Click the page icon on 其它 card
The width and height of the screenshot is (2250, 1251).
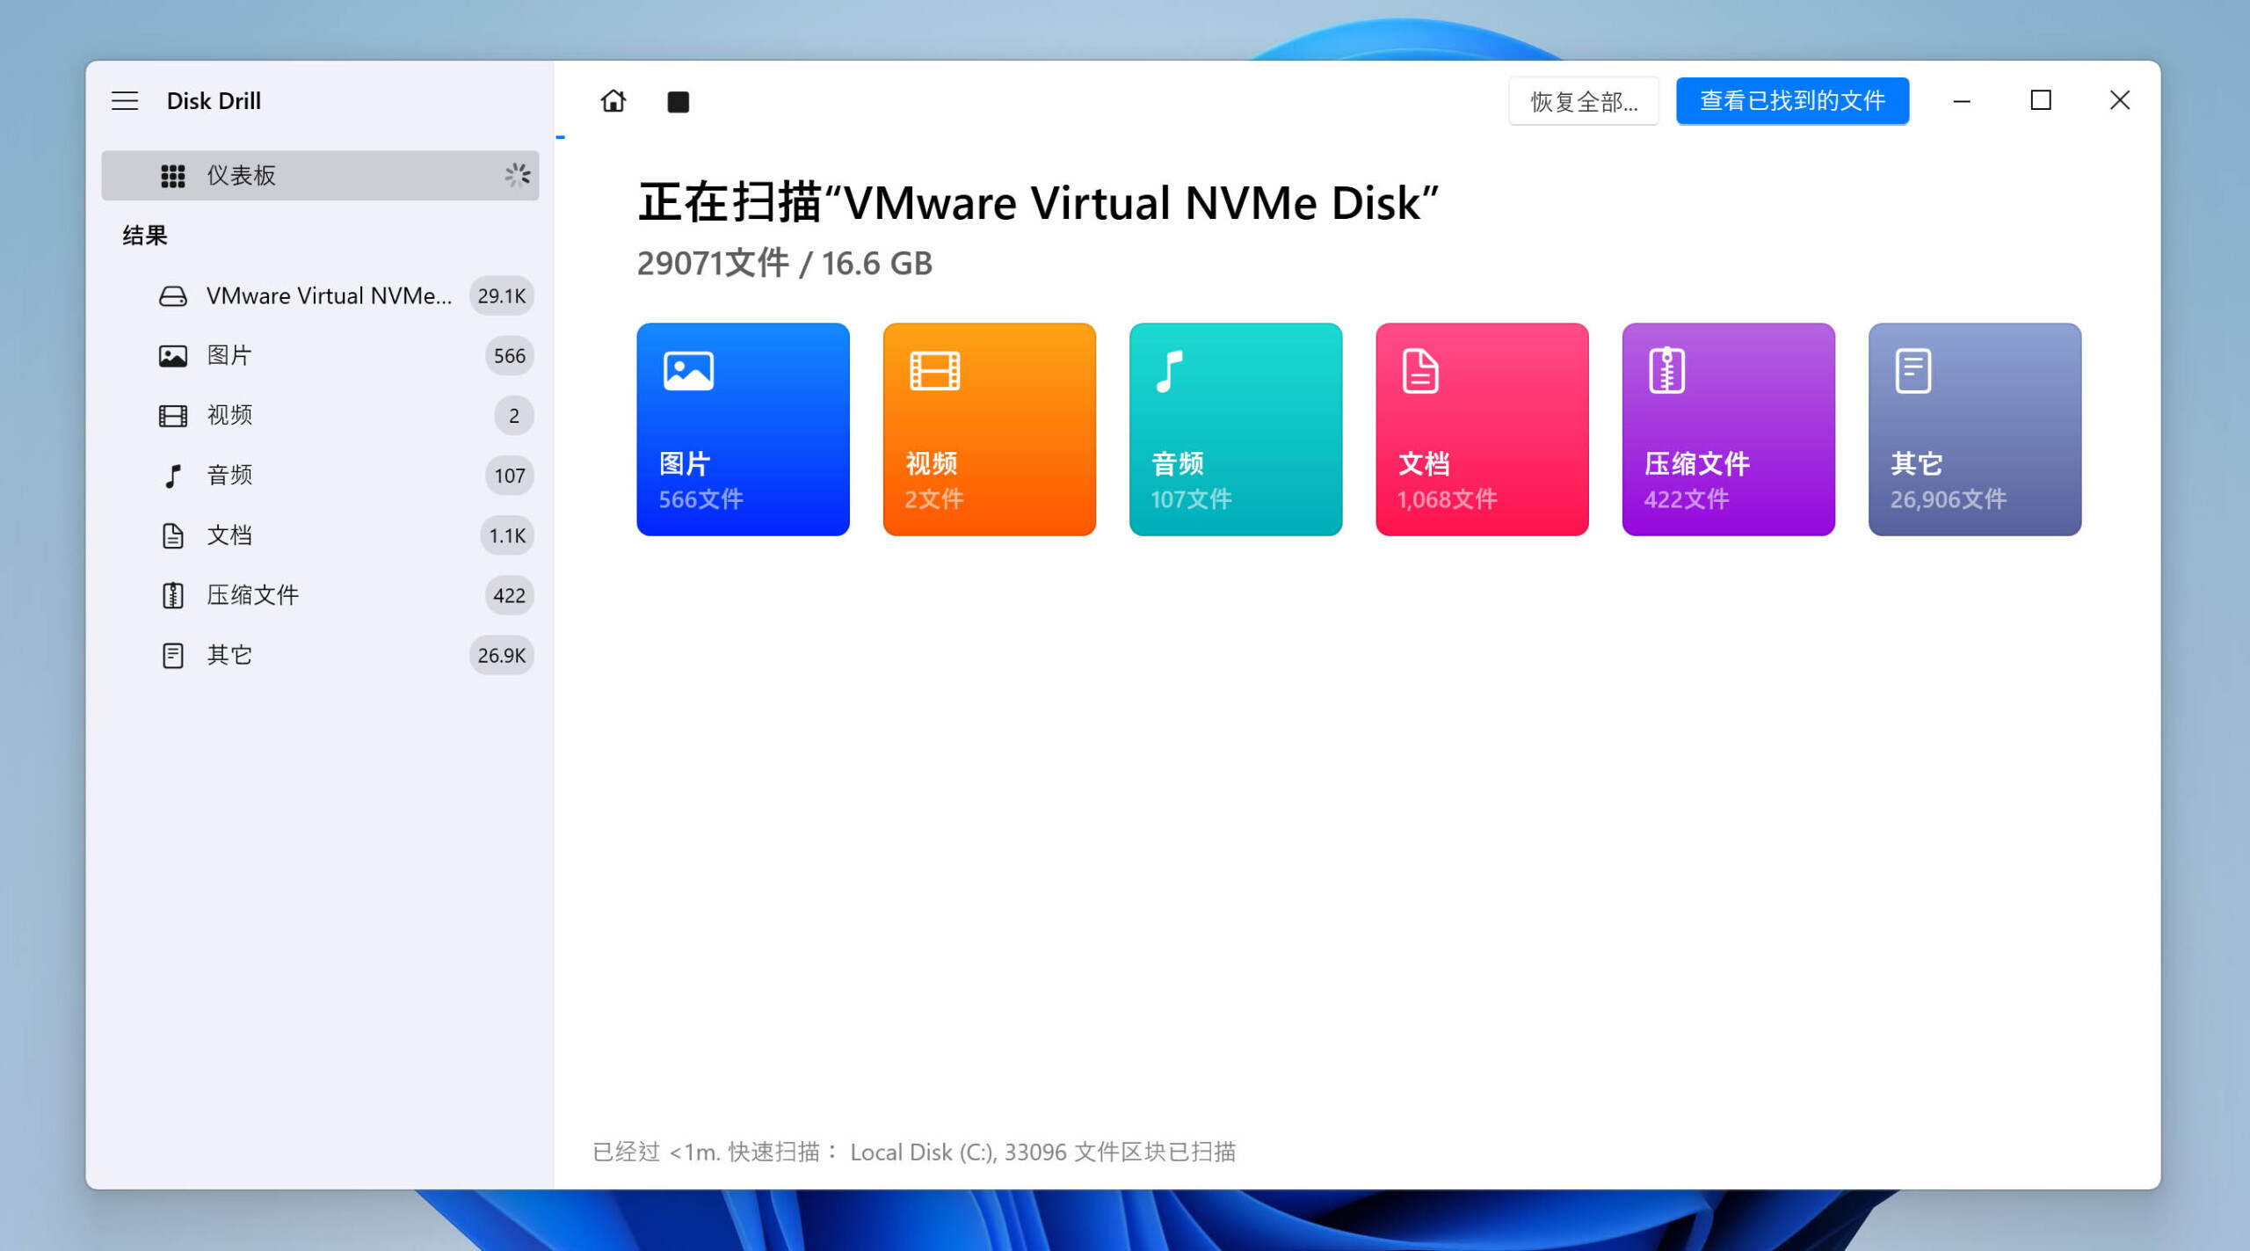[x=1913, y=371]
